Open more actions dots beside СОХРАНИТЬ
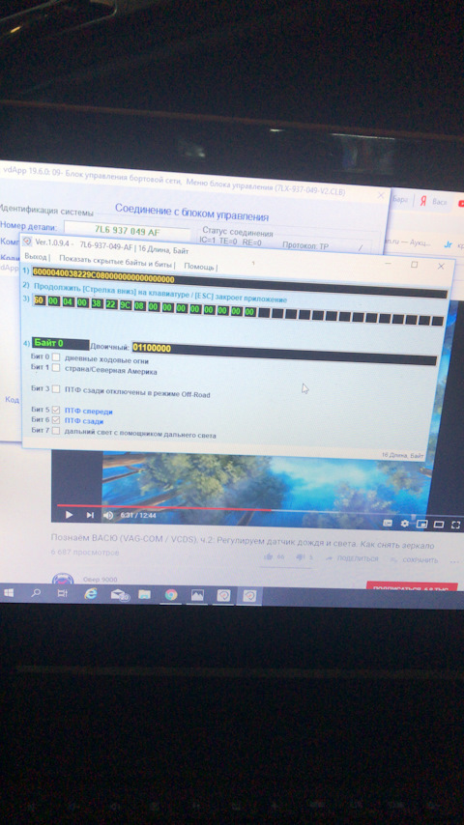 (454, 561)
